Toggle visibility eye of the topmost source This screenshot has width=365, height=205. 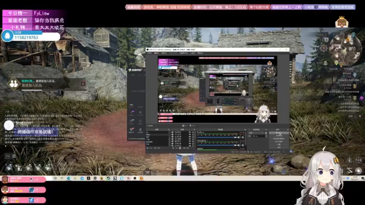(190, 132)
